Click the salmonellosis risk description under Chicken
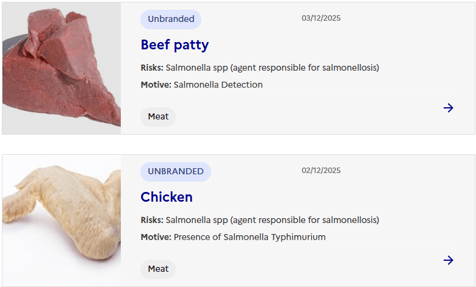Image resolution: width=476 pixels, height=287 pixels. [x=272, y=220]
